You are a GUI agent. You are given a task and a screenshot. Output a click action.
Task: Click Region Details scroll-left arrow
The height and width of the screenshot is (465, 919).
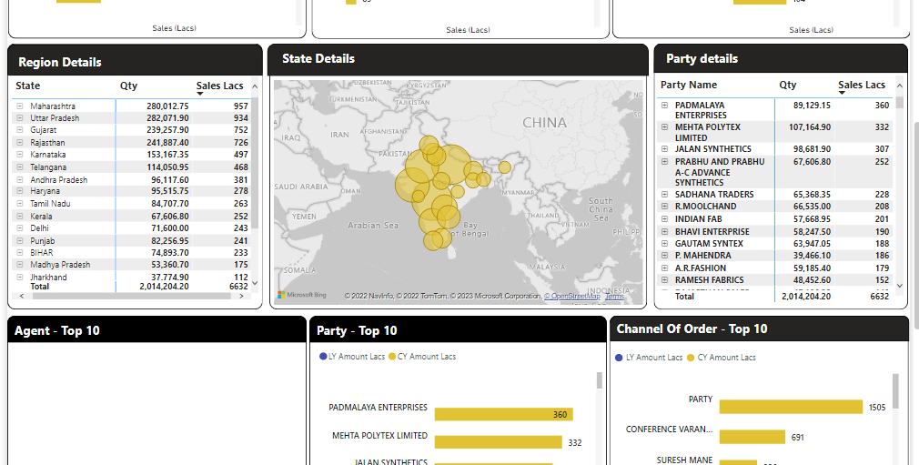[x=22, y=296]
